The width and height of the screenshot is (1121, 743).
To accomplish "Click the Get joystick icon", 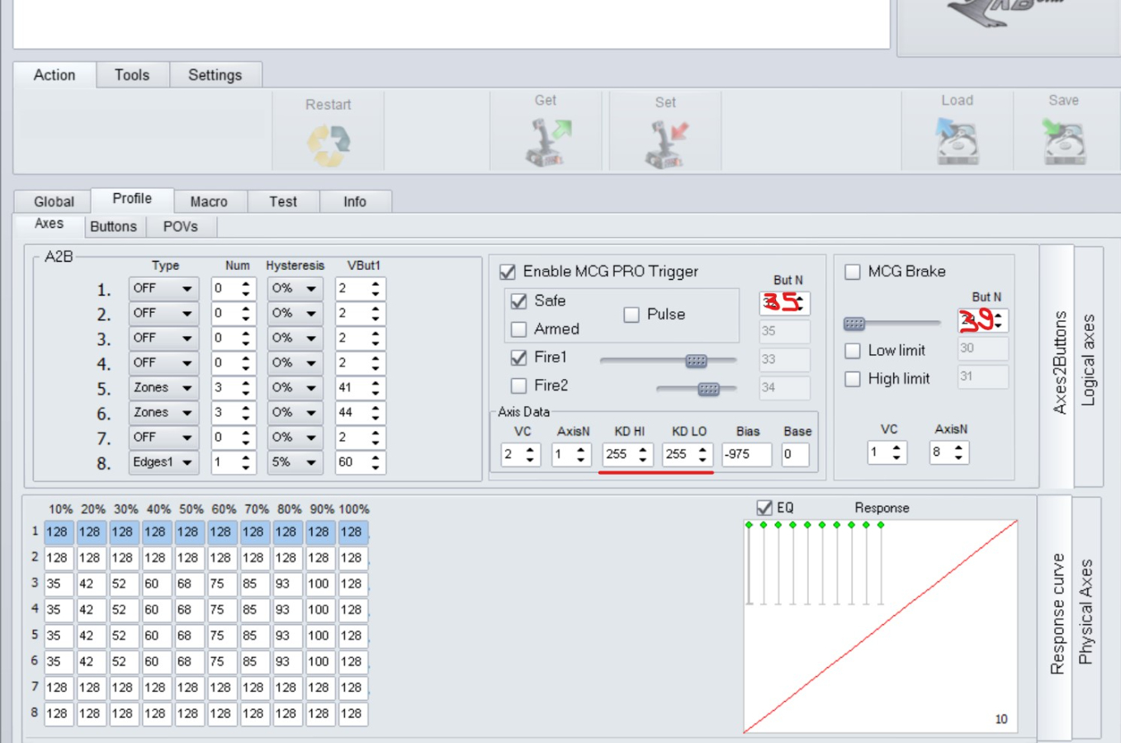I will click(x=548, y=141).
